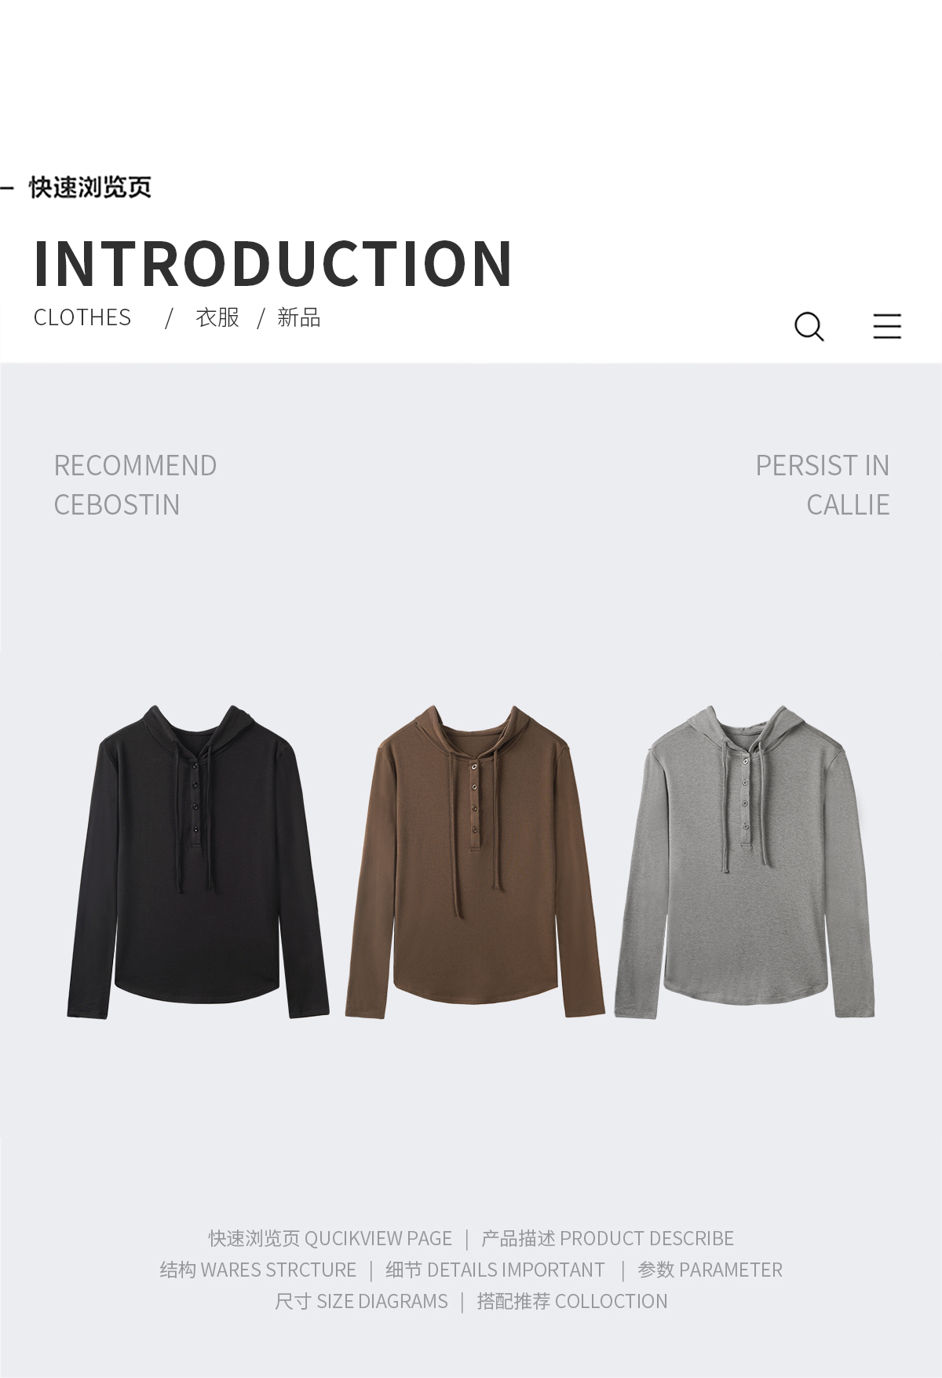Click the 快速浏览页 header label
942x1378 pixels.
(x=90, y=188)
